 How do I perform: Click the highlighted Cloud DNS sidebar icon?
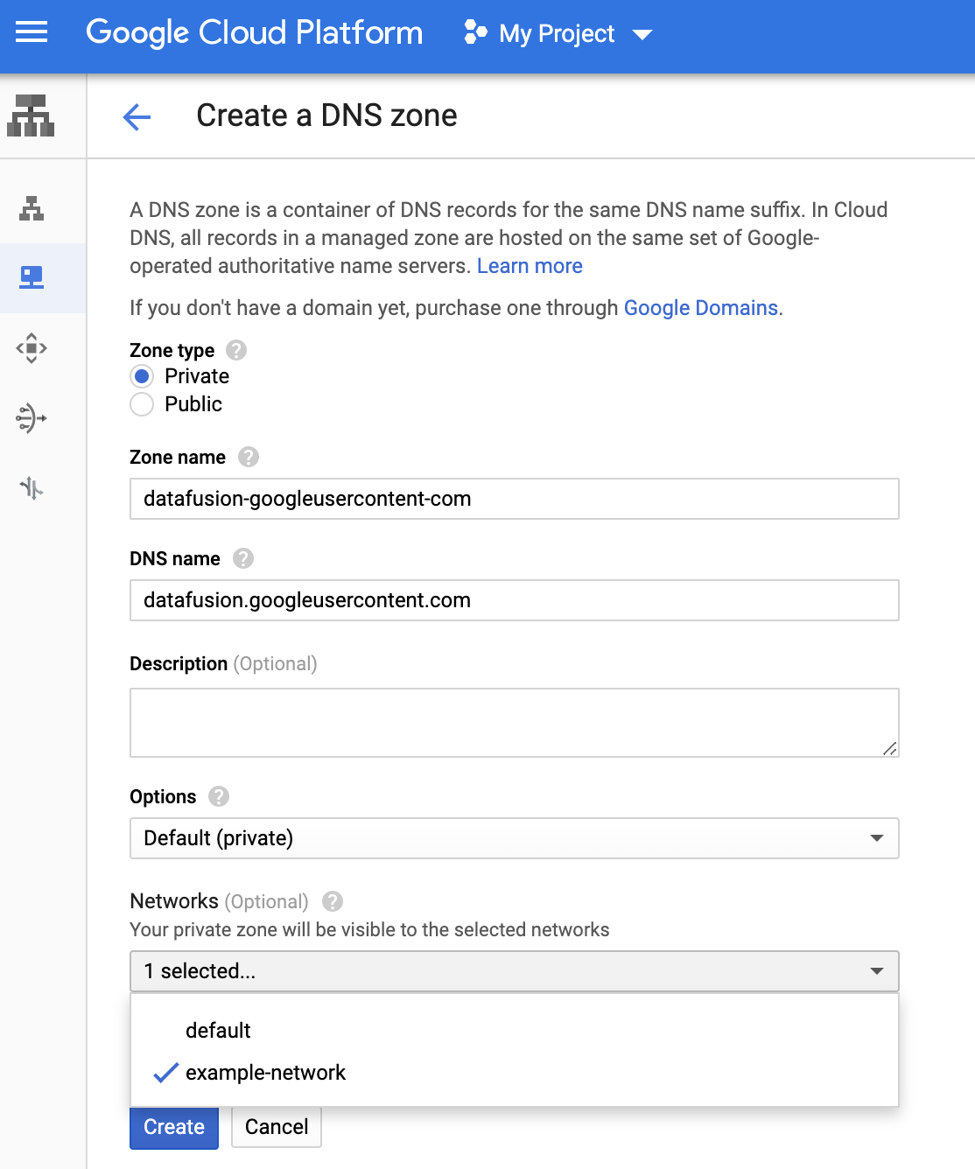[x=31, y=278]
